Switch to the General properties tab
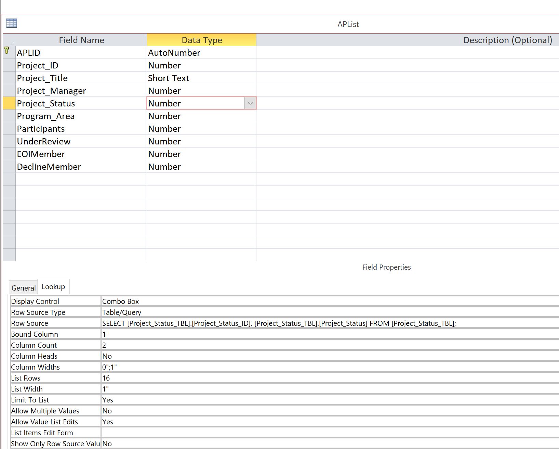This screenshot has height=449, width=559. click(x=23, y=288)
